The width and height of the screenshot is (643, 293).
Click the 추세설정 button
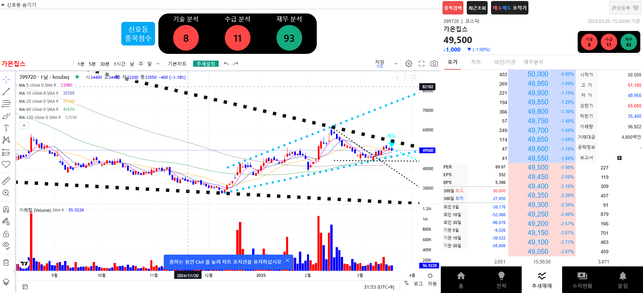click(x=206, y=64)
